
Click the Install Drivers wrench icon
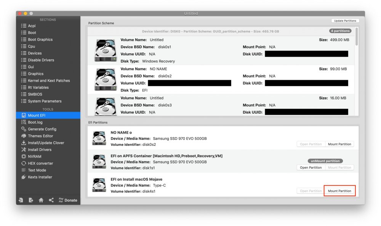tap(24, 149)
